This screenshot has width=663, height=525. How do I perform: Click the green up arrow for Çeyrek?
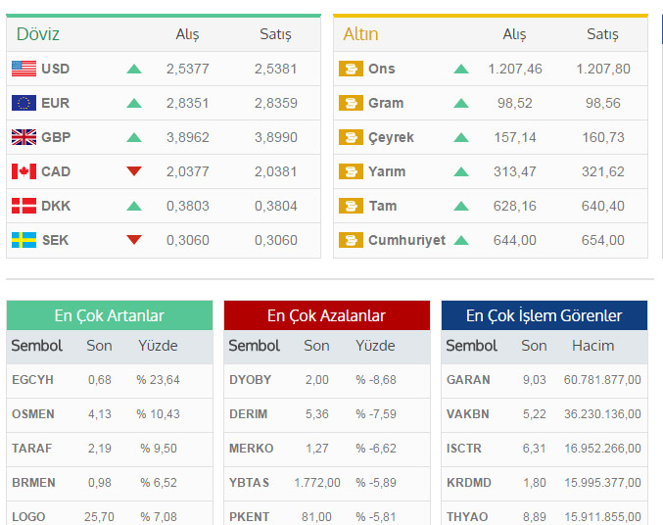click(x=461, y=137)
